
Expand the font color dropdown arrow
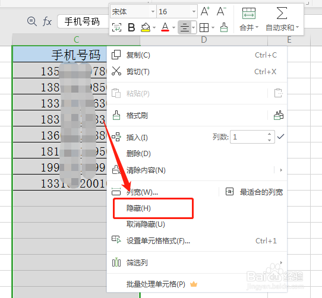click(x=173, y=27)
